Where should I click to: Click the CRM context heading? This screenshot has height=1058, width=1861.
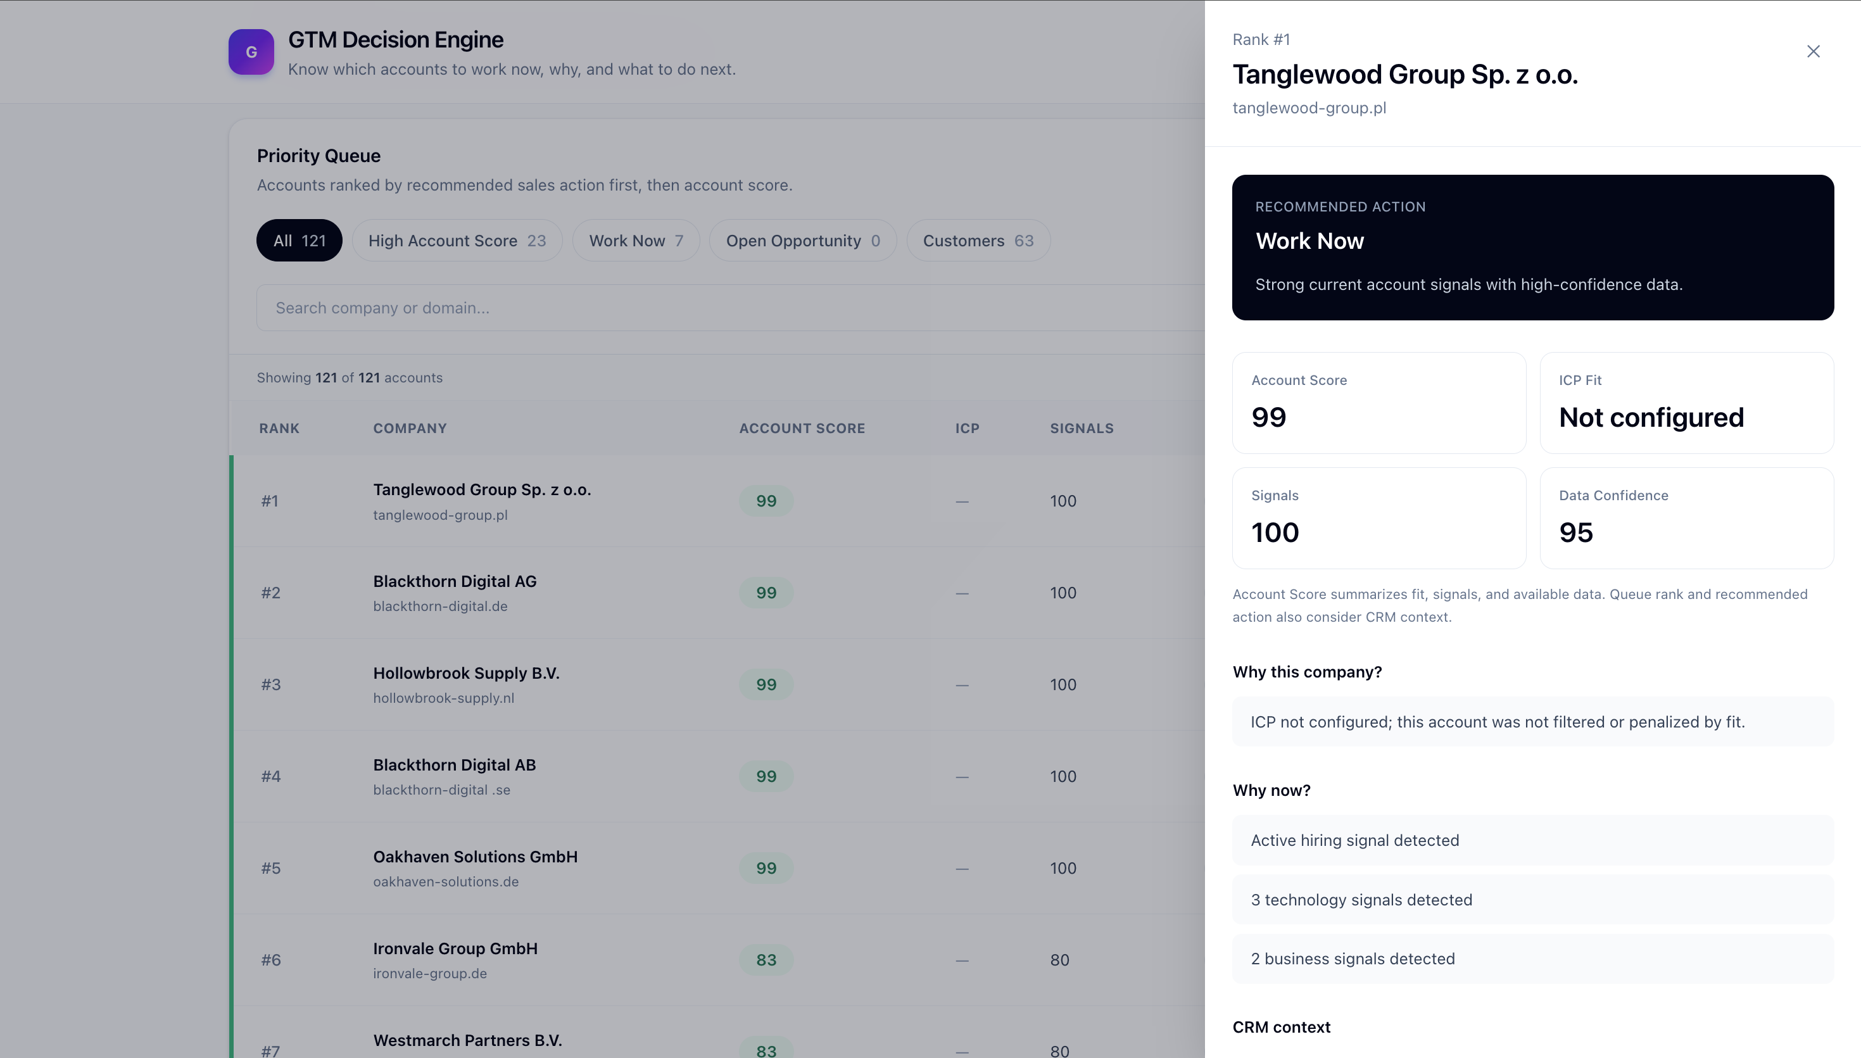tap(1281, 1027)
